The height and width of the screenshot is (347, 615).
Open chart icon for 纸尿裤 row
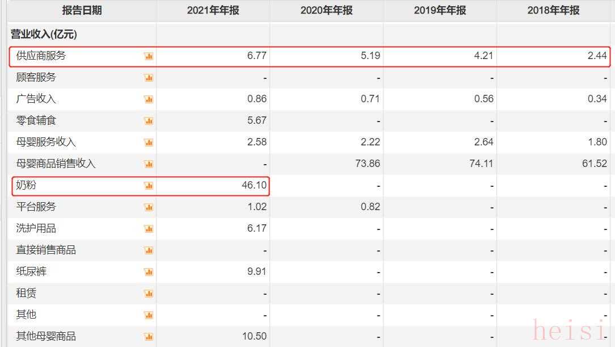[149, 272]
